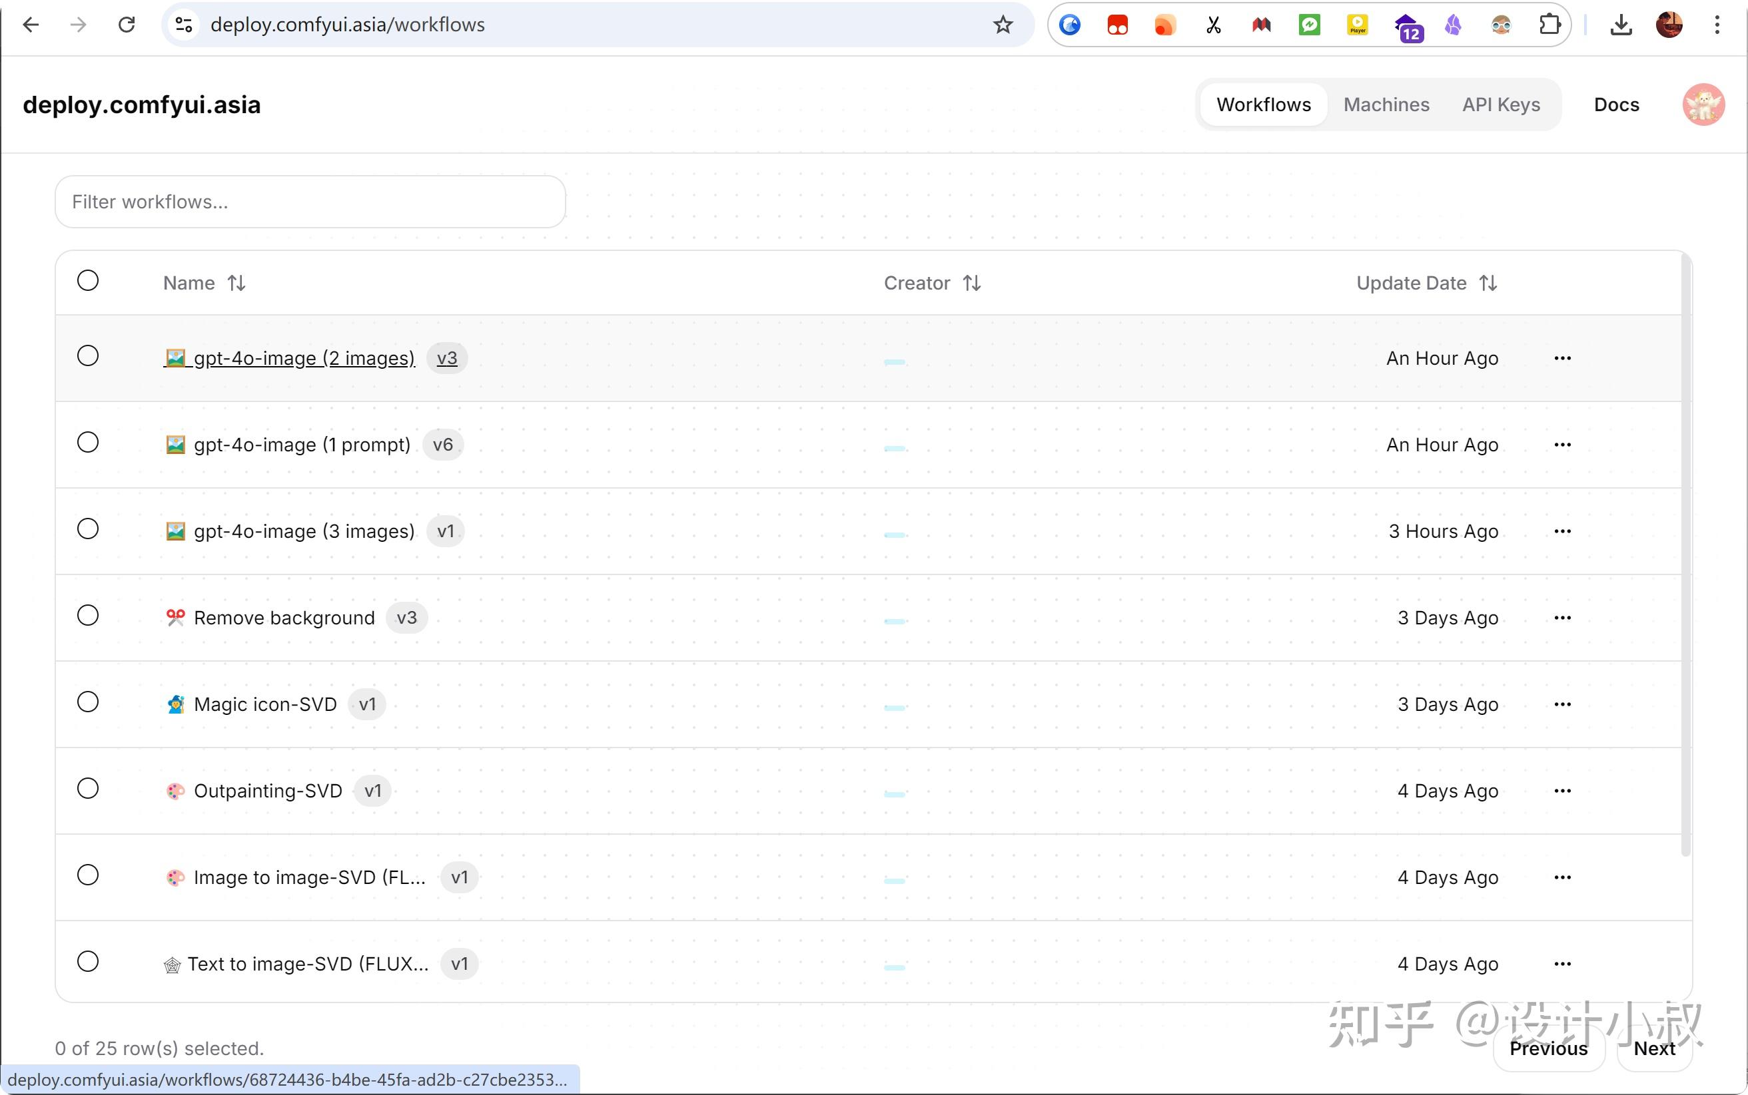
Task: Reload the page using the refresh icon
Action: click(127, 25)
